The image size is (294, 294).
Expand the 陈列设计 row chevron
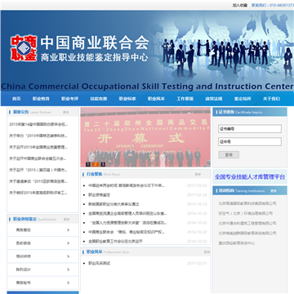[68, 269]
